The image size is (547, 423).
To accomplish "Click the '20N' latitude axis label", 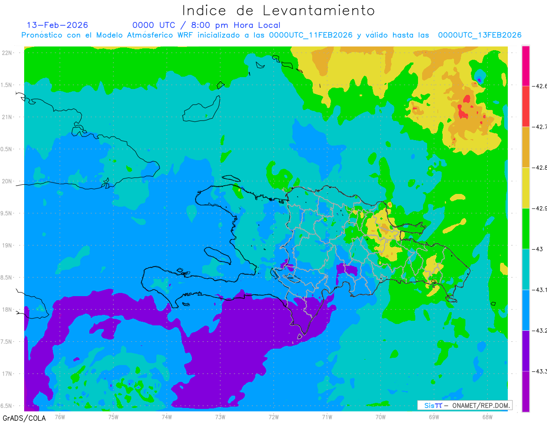I will pyautogui.click(x=6, y=181).
